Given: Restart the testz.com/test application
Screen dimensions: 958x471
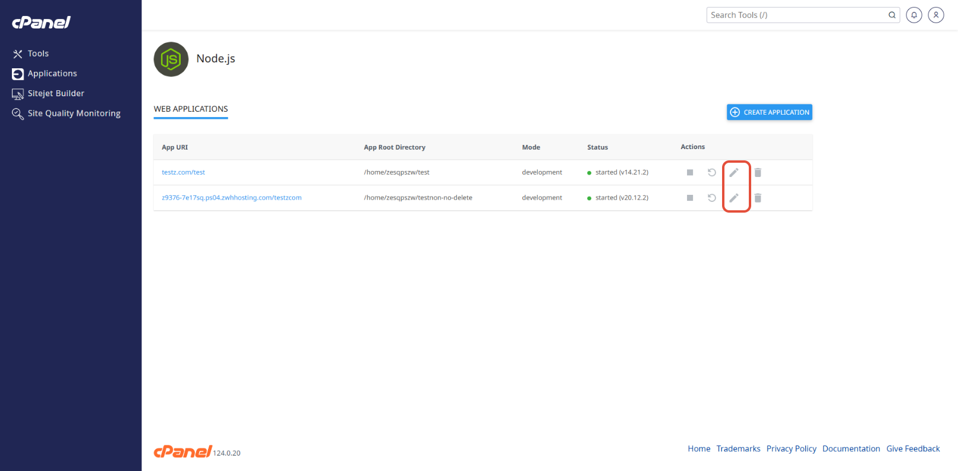Looking at the screenshot, I should pos(711,172).
